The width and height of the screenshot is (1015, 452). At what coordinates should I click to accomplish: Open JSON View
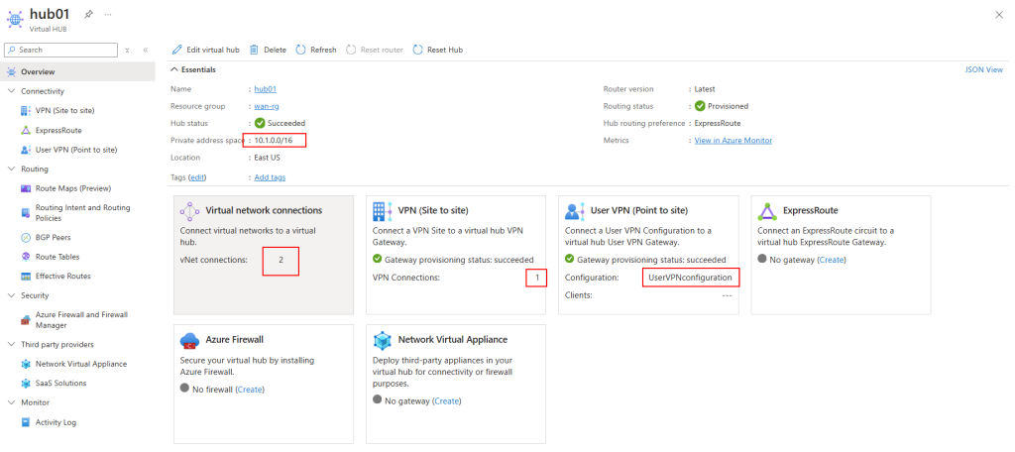(984, 70)
